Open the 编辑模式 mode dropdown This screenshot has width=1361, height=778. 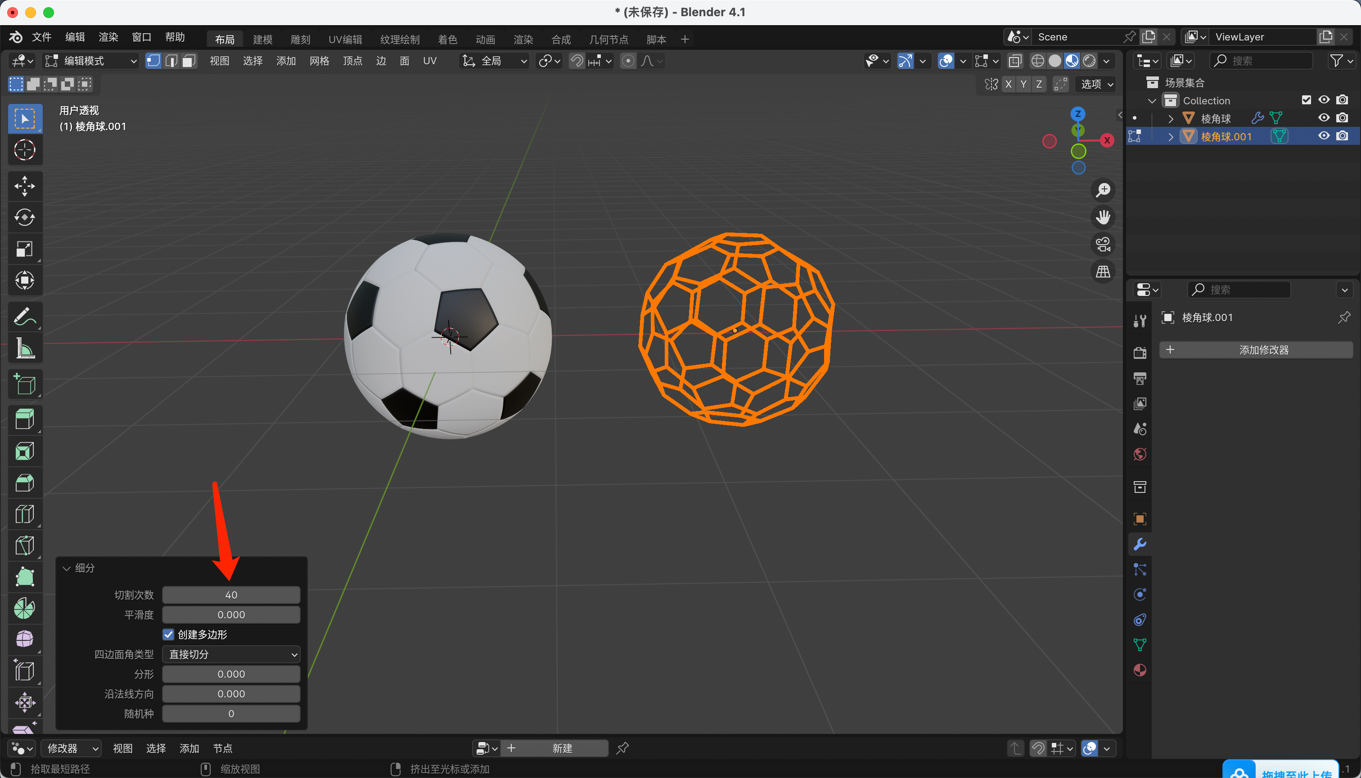coord(91,61)
